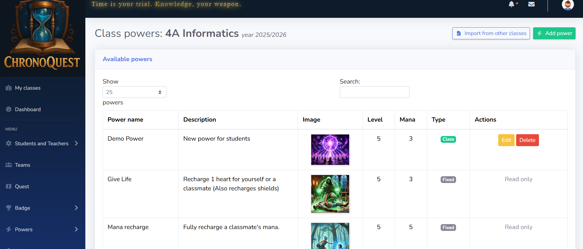This screenshot has width=583, height=249.
Task: Click the My classes sidebar icon
Action: [x=9, y=88]
